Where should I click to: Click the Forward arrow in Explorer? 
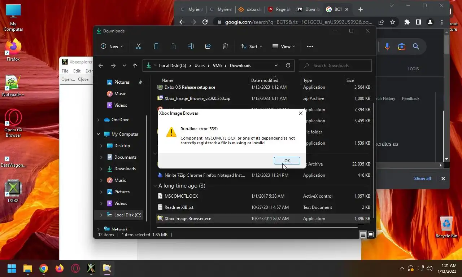[113, 66]
